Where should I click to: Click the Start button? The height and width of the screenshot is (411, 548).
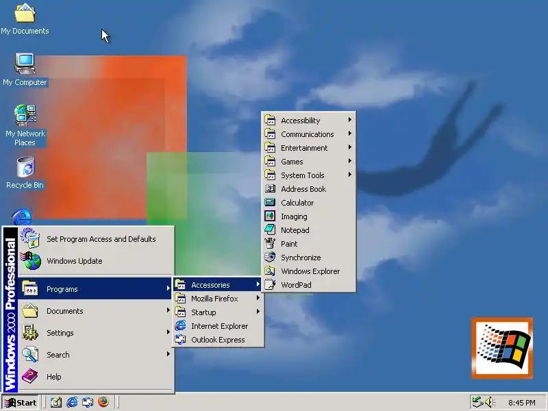pos(21,403)
